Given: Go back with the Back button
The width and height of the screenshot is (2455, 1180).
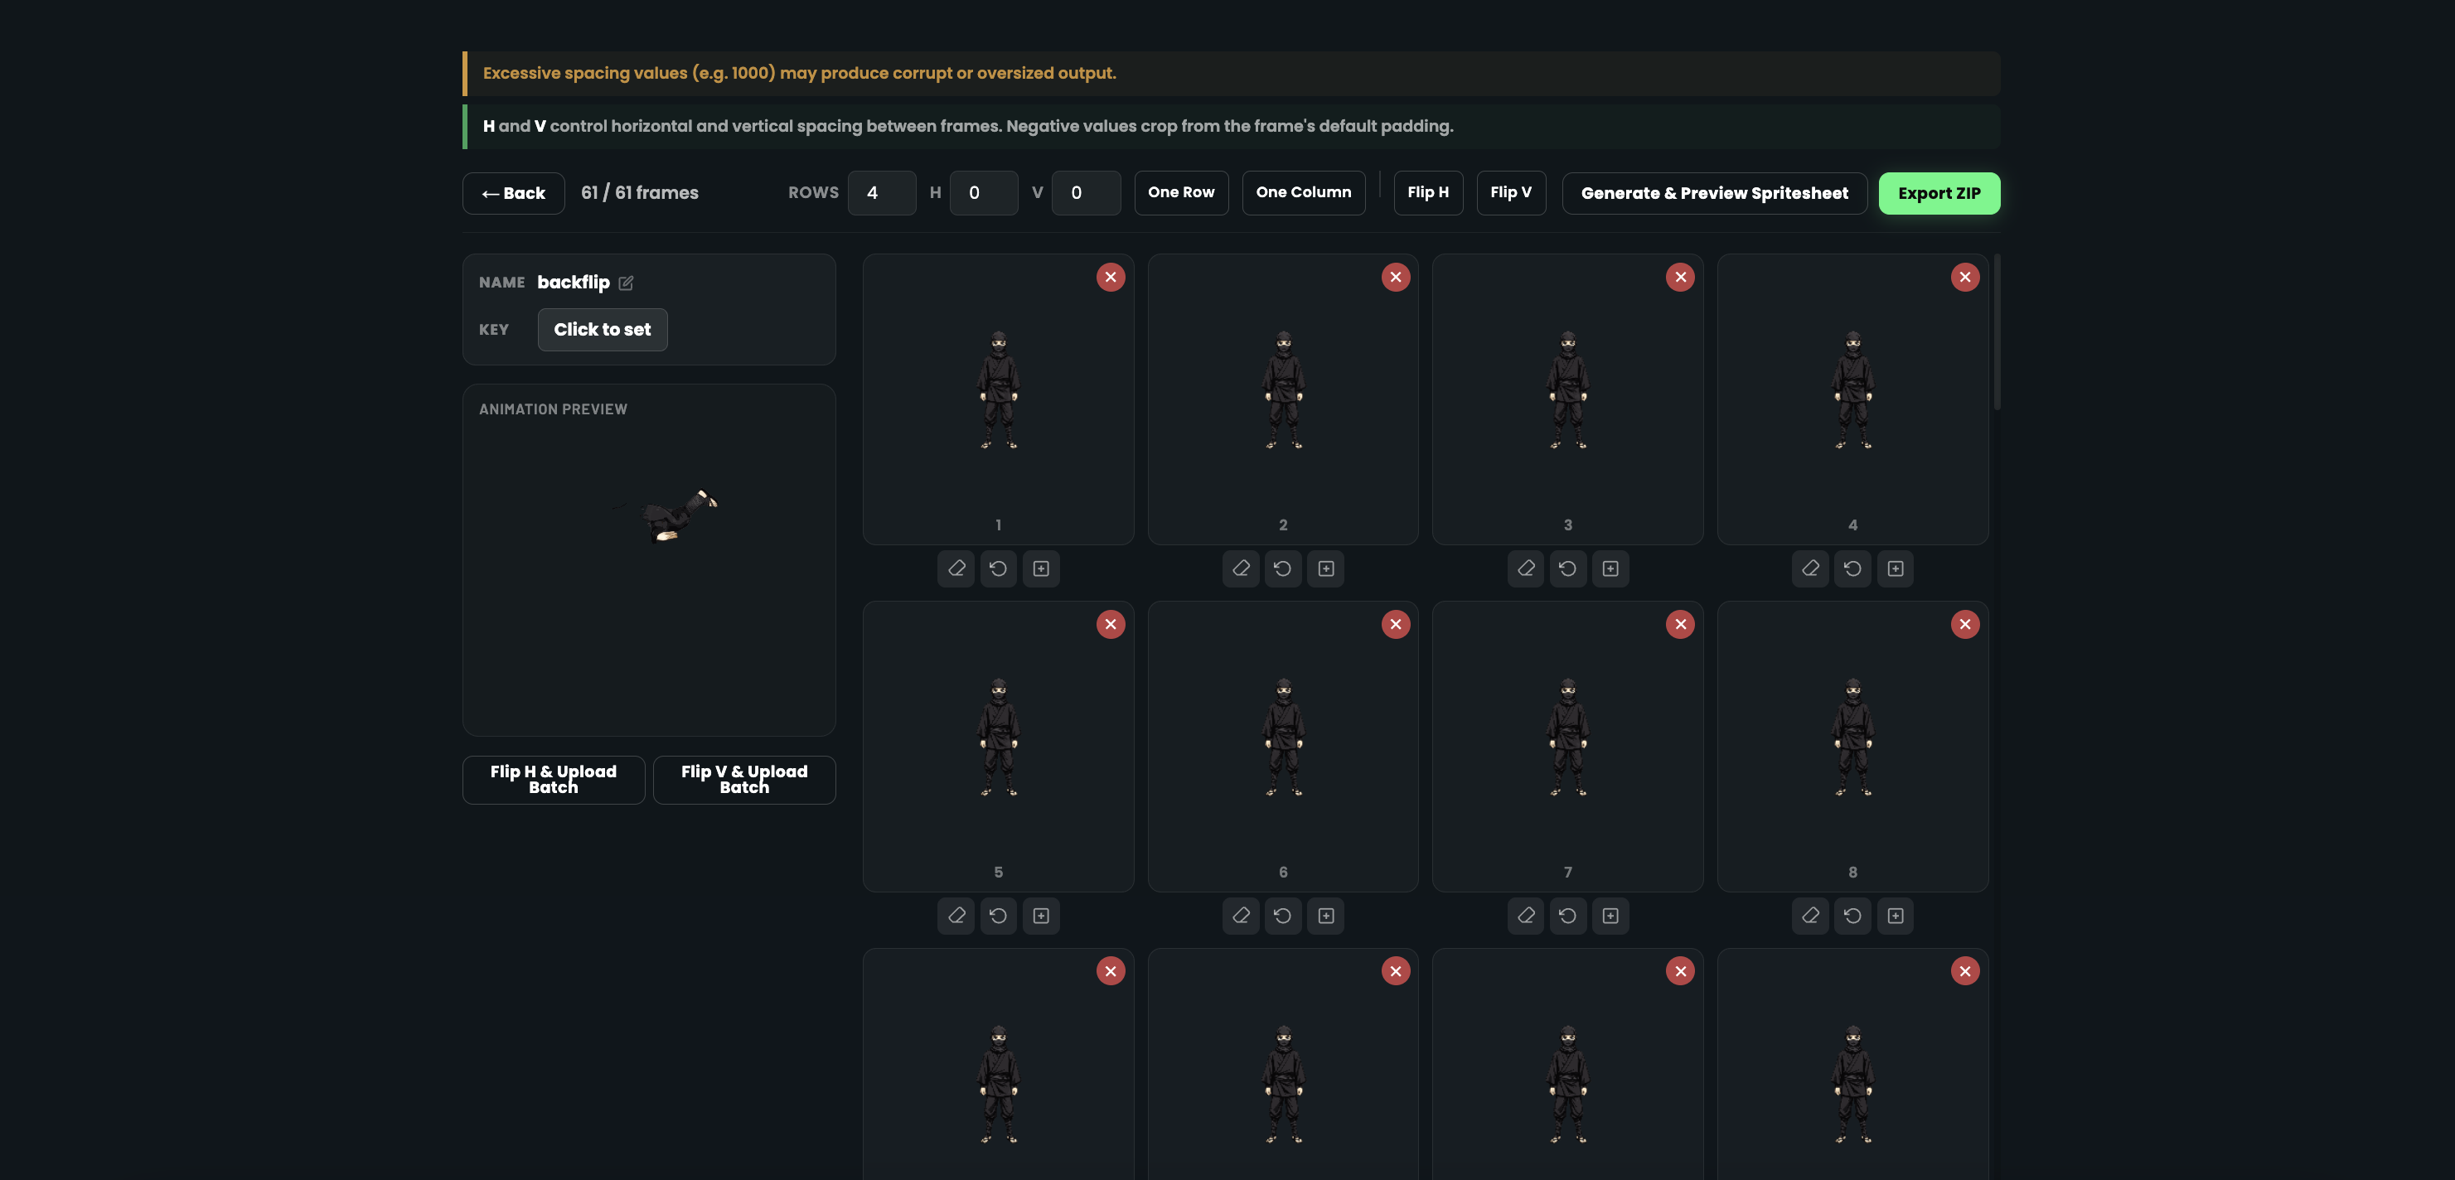Looking at the screenshot, I should (513, 192).
